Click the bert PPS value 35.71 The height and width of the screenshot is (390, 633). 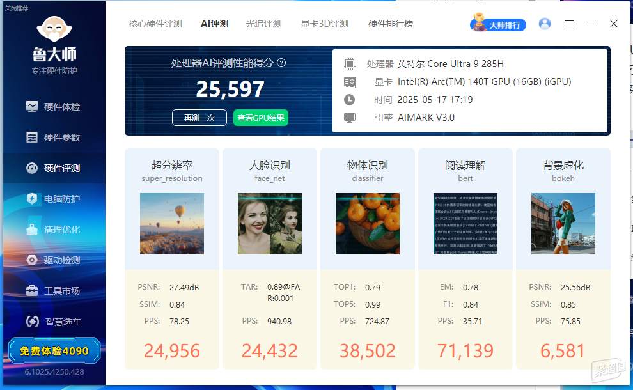point(473,322)
